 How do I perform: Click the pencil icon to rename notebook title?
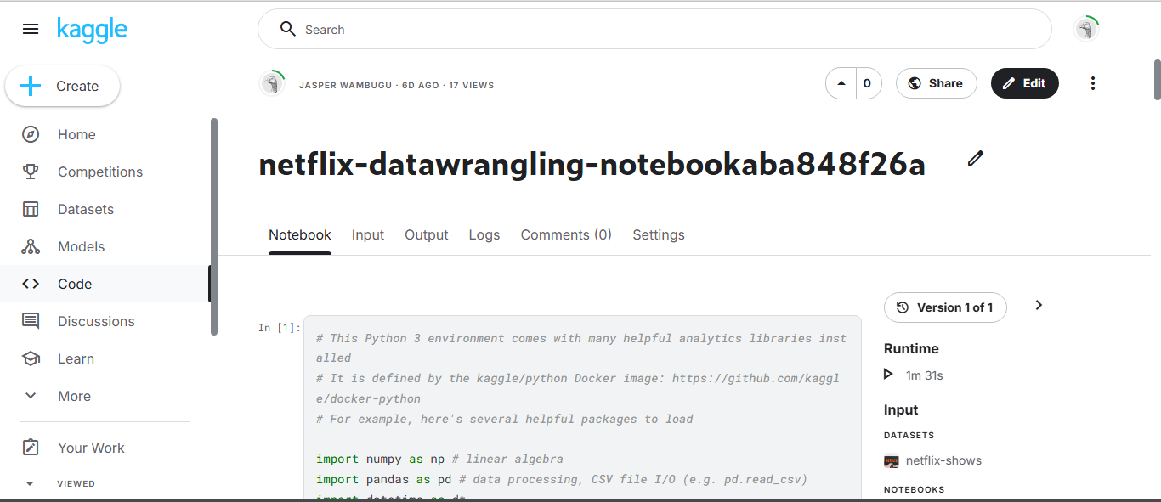pyautogui.click(x=976, y=158)
